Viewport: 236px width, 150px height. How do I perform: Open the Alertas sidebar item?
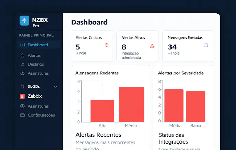pyautogui.click(x=34, y=55)
